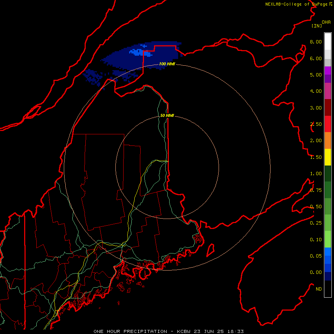
Task: Pick the darkest green legend swatch
Action: pos(328,173)
